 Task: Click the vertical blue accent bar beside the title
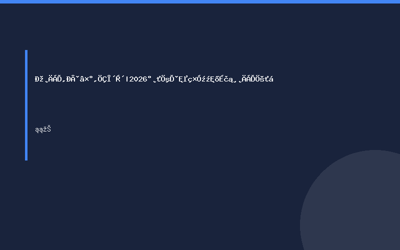[26, 105]
